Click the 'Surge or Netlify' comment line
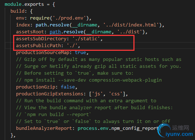The image size is (195, 140). coord(98,66)
